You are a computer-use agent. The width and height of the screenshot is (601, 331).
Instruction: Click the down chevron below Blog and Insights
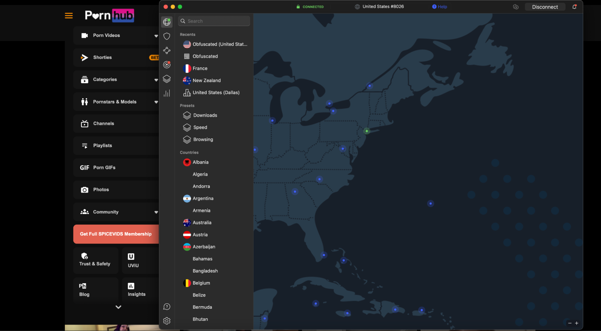pyautogui.click(x=118, y=307)
